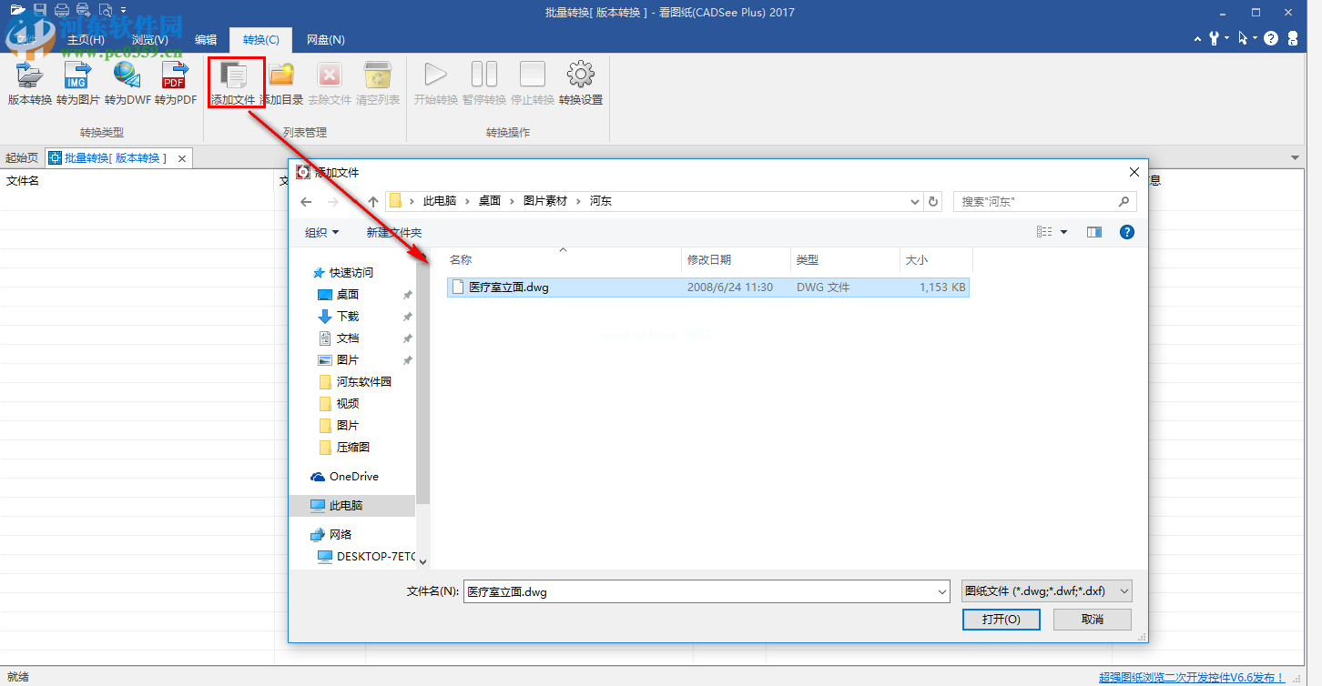
Task: Click 清空列表 recycle bin icon
Action: pos(377,75)
